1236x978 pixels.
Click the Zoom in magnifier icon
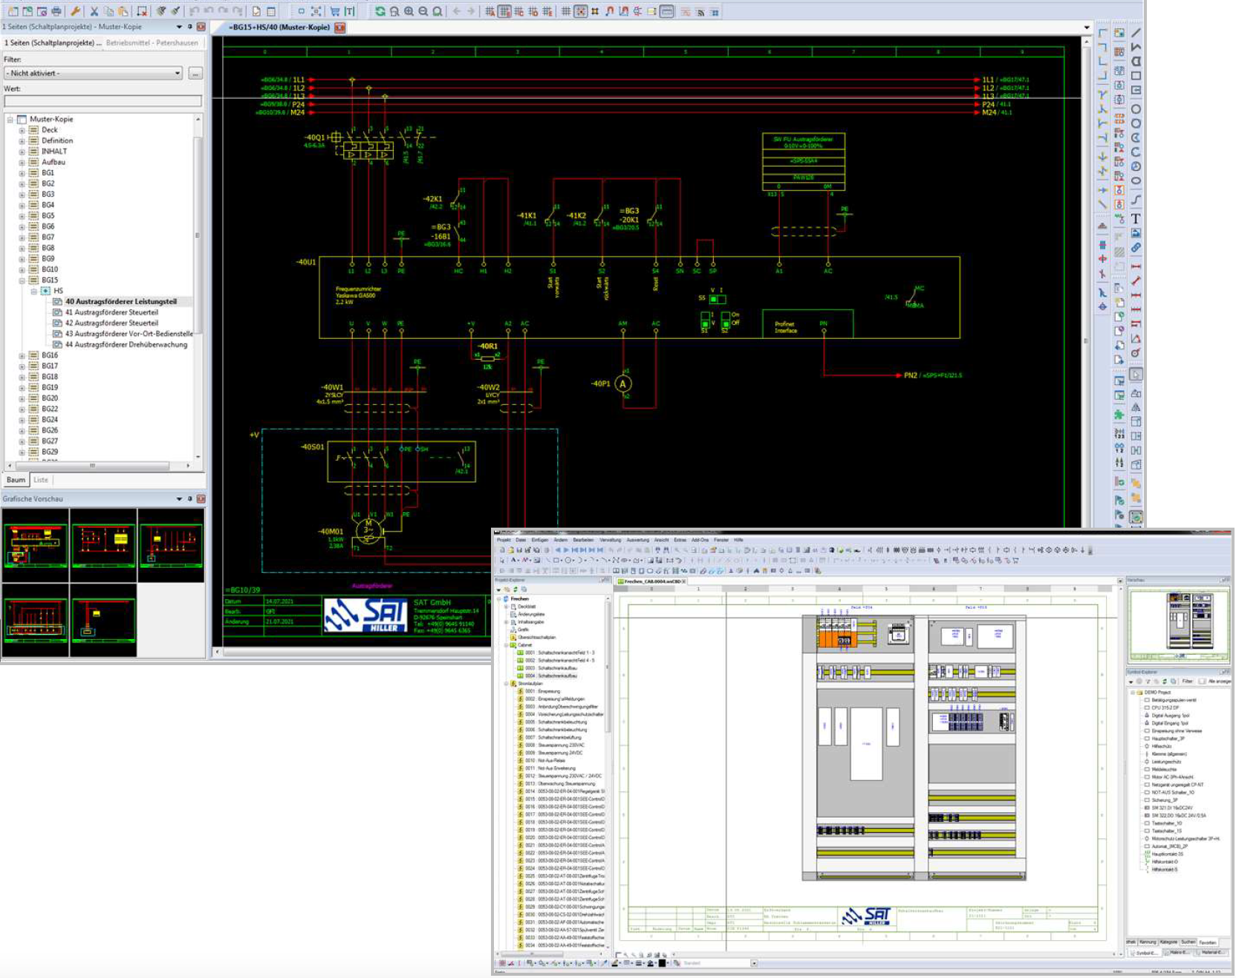[409, 11]
